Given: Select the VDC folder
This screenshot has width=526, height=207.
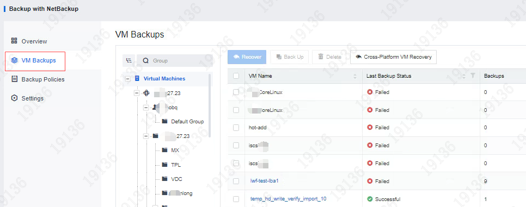Looking at the screenshot, I should (x=177, y=179).
